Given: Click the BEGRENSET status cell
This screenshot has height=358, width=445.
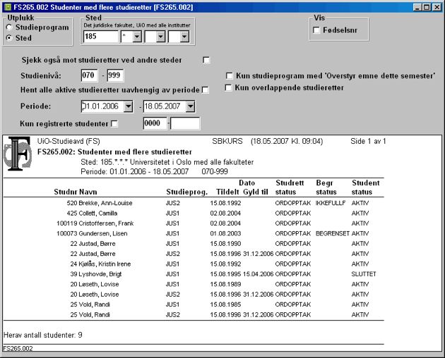Looking at the screenshot, I should point(332,234).
